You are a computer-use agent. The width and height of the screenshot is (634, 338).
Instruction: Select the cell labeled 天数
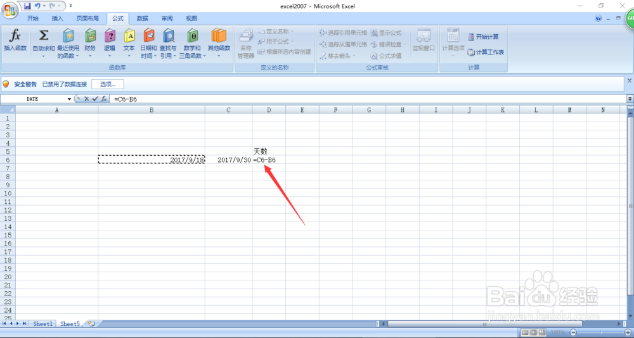[269, 151]
